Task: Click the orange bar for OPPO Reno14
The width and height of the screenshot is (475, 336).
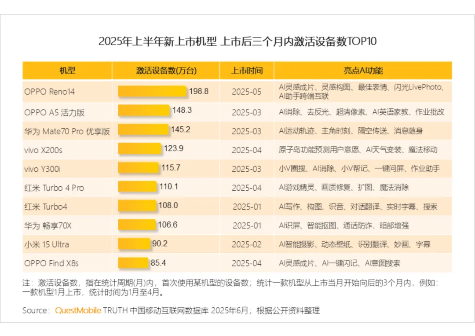Action: pos(152,91)
